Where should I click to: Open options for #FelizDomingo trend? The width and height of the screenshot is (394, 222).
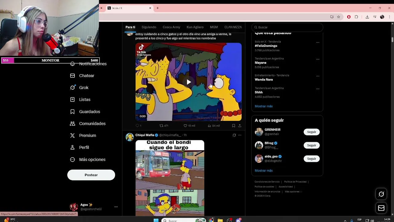pos(318,43)
